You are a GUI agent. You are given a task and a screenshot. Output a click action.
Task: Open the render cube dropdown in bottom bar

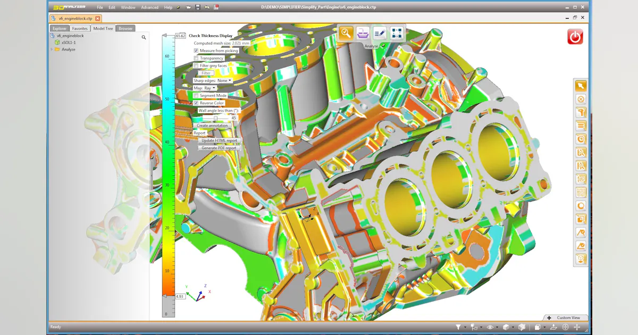[x=513, y=327]
